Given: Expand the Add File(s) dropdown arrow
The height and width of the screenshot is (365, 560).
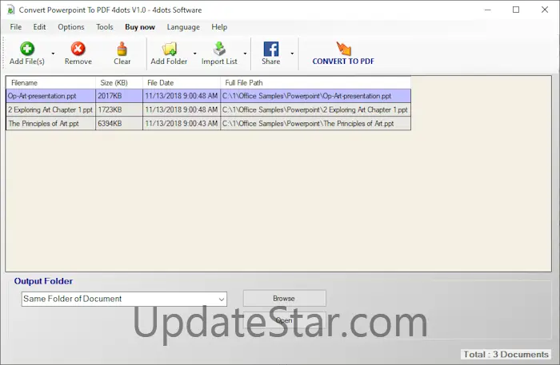Looking at the screenshot, I should pyautogui.click(x=53, y=54).
